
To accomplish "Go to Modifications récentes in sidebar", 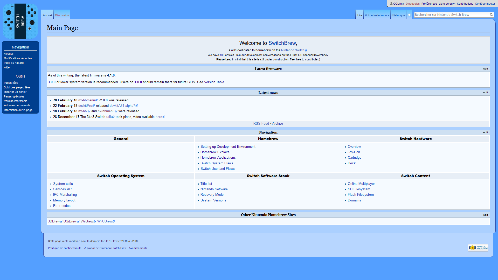I will click(x=18, y=58).
